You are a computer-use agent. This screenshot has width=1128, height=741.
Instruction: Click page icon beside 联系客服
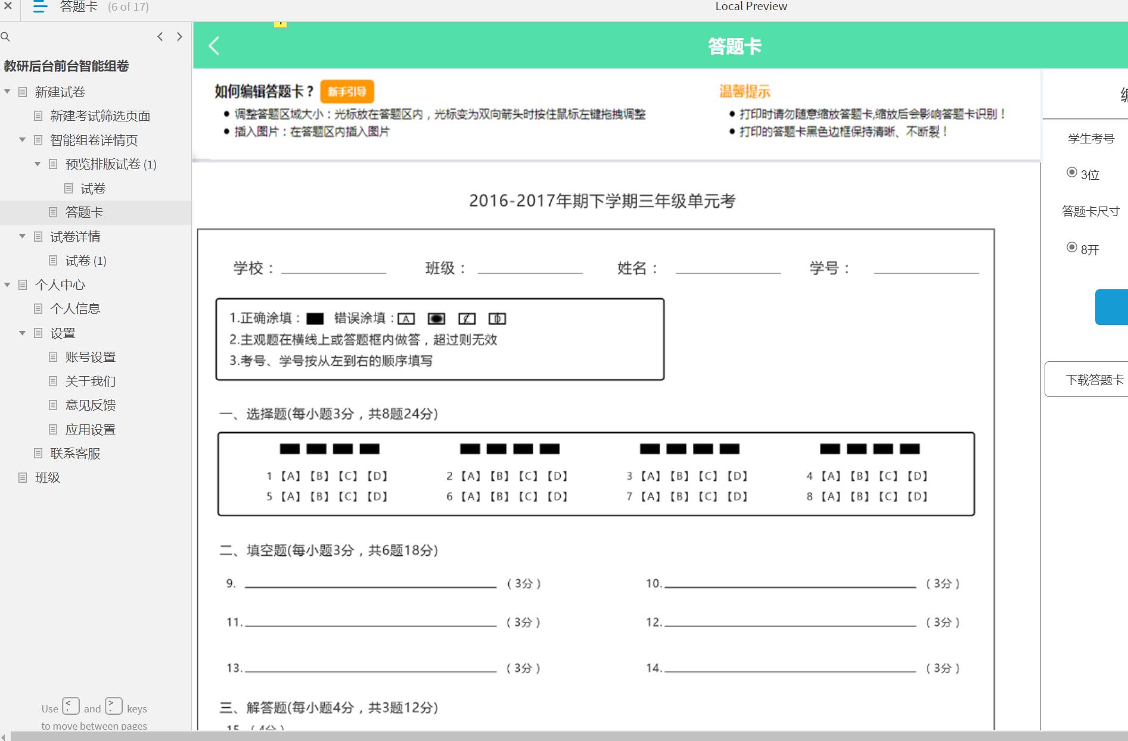38,453
